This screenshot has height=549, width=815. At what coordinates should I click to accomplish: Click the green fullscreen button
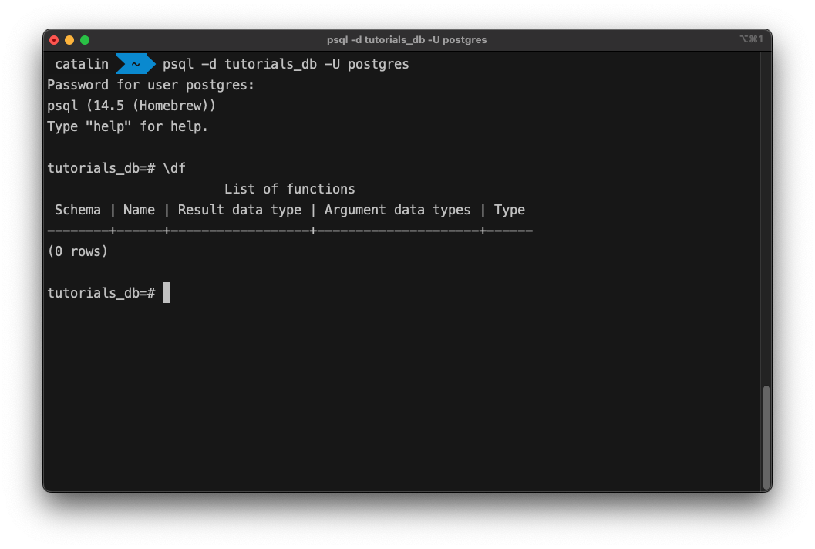85,39
